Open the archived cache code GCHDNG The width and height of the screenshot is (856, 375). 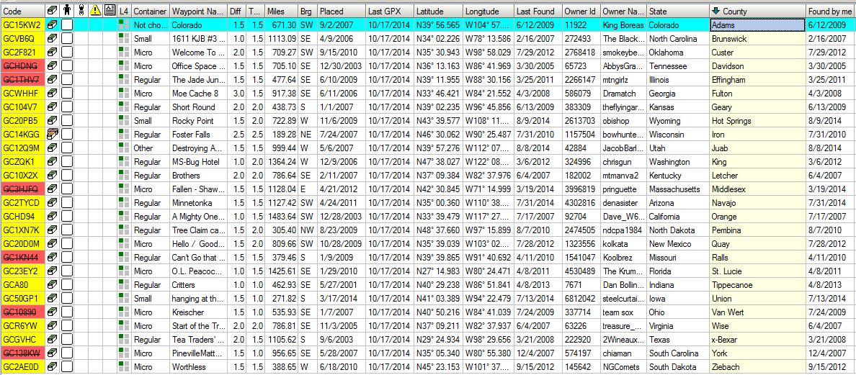(21, 66)
